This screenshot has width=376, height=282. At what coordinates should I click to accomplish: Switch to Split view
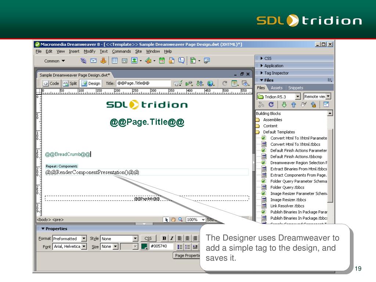point(70,83)
